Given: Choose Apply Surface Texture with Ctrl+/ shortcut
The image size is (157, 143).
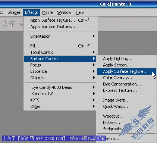Looking at the screenshot, I should pyautogui.click(x=60, y=20).
